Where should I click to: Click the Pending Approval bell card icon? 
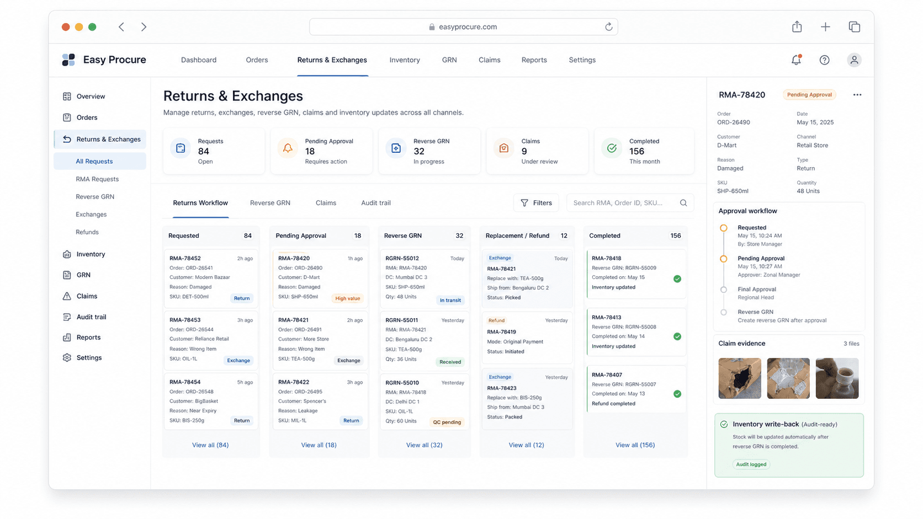[288, 148]
